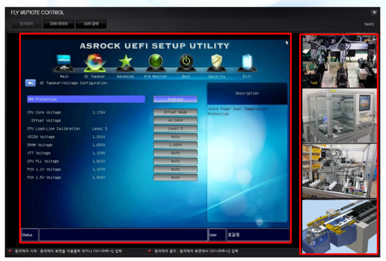Open the 3D CAD model thumbnail
386x261 pixels.
coord(339,226)
